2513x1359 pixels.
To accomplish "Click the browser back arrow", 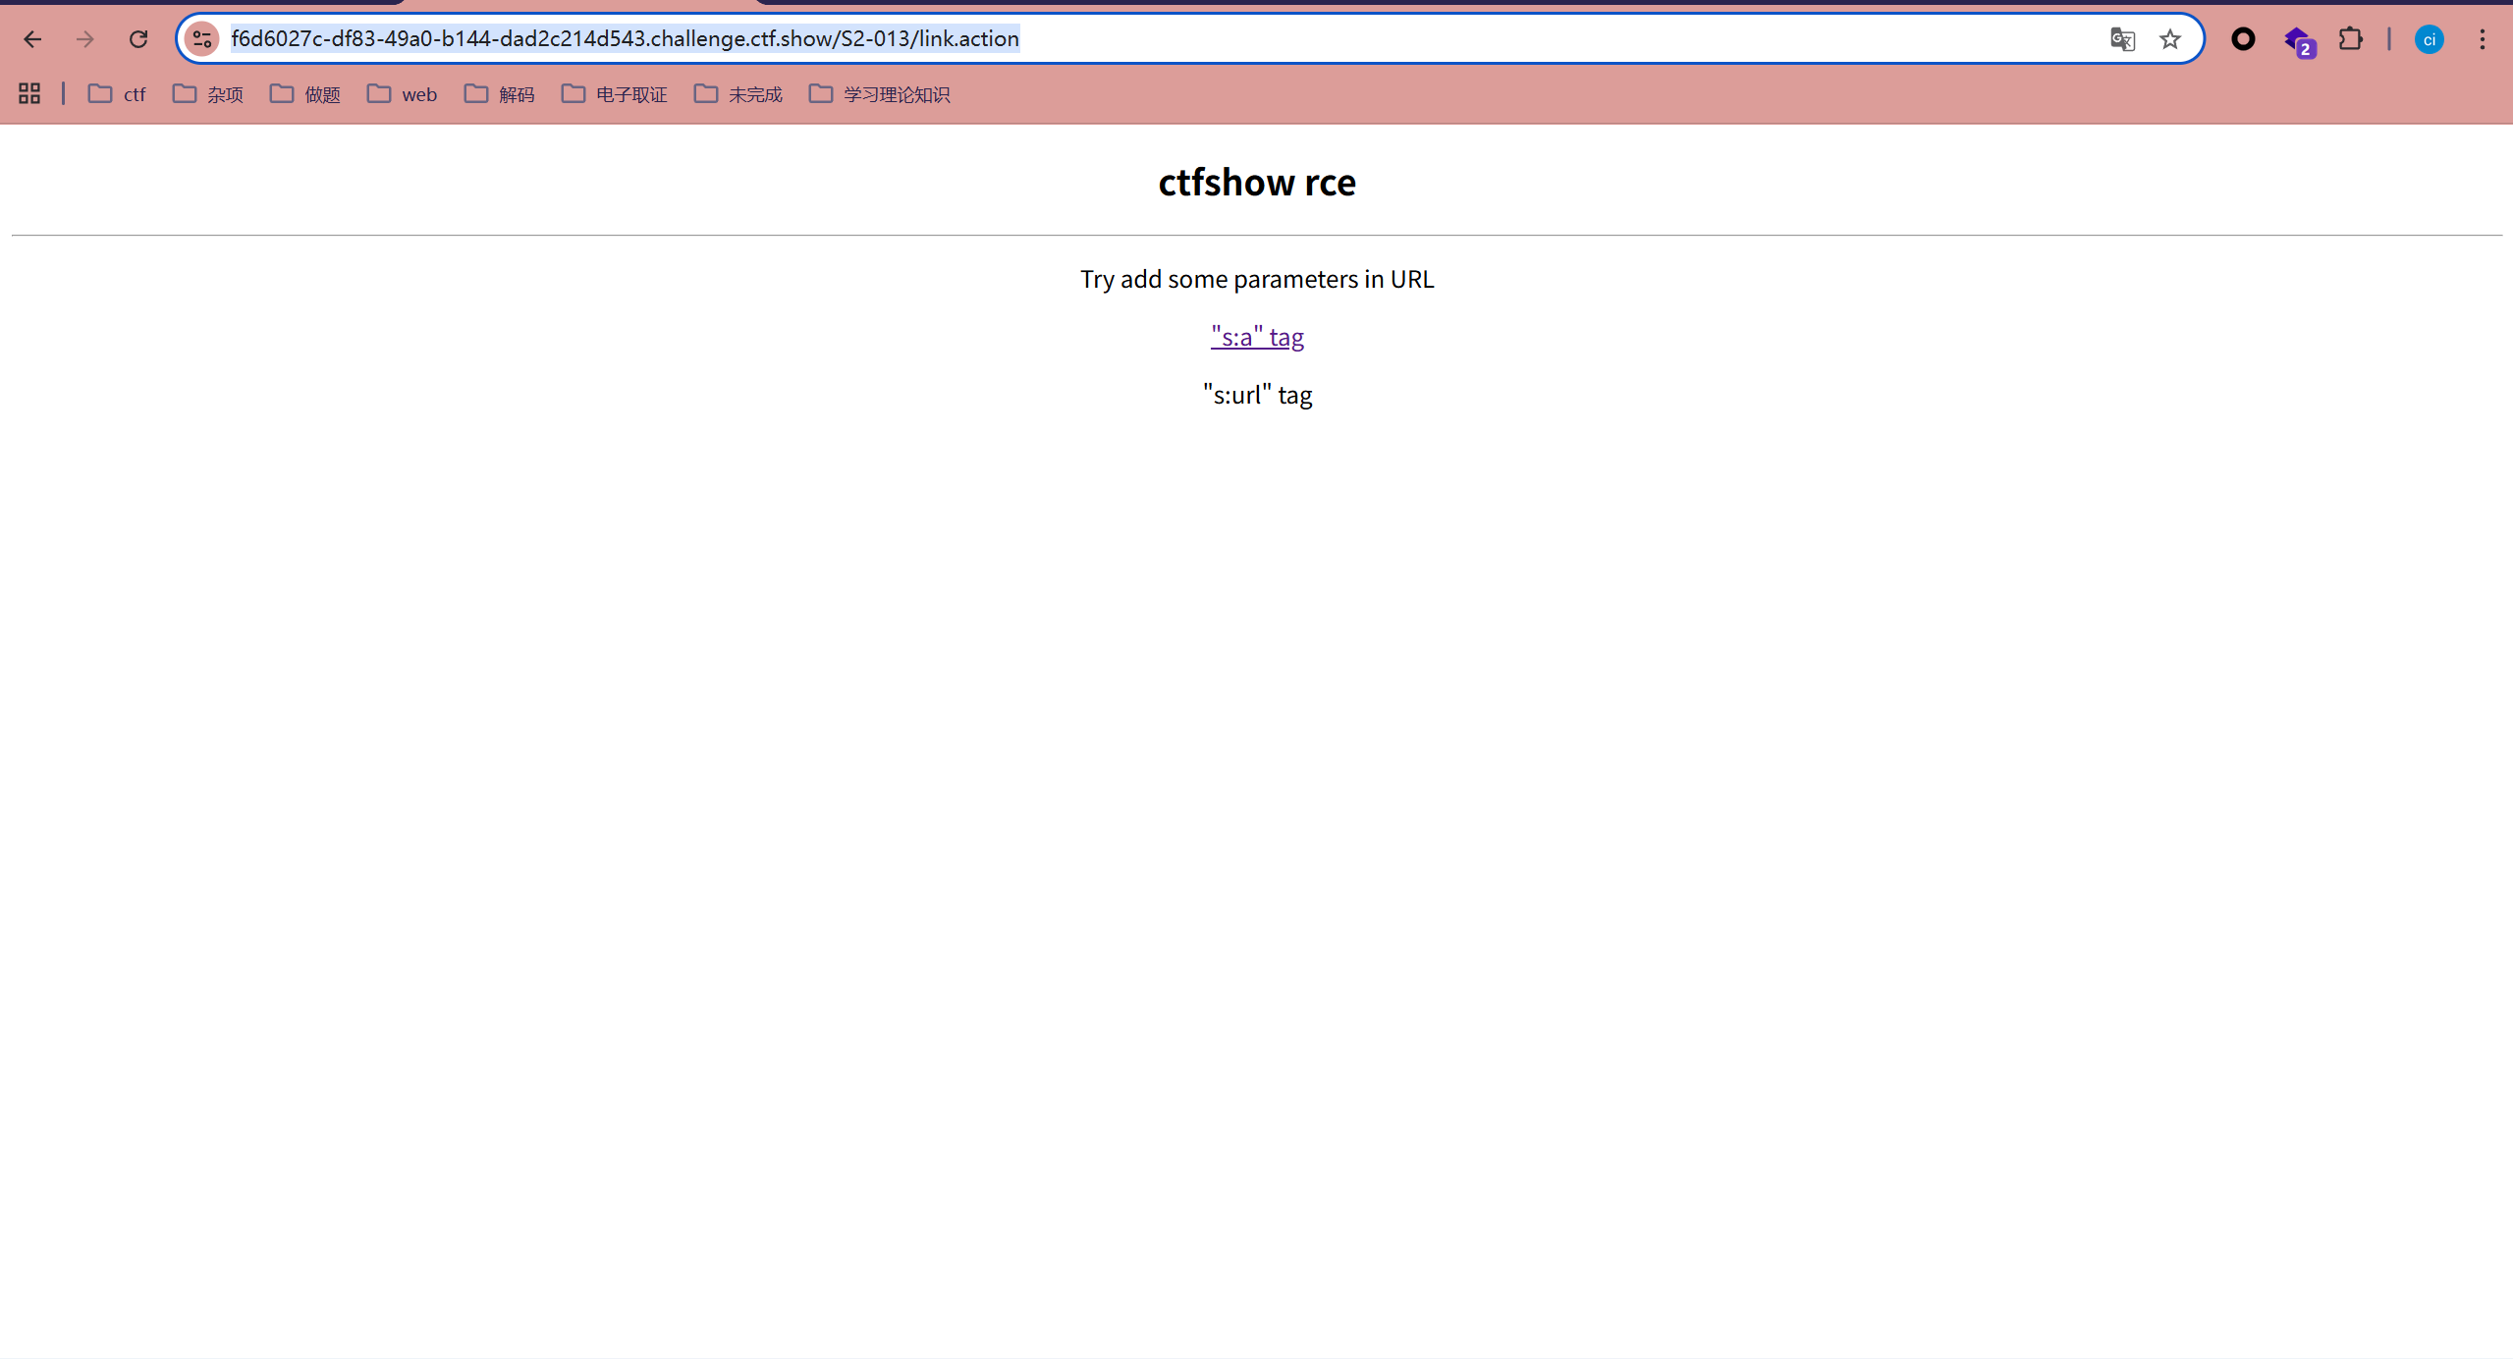I will [32, 39].
